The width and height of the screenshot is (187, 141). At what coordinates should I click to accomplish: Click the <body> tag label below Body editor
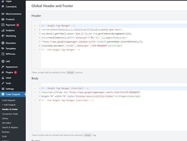[87, 135]
